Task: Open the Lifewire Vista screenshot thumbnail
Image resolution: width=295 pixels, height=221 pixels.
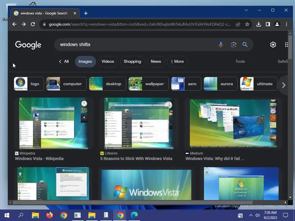Action: point(139,123)
